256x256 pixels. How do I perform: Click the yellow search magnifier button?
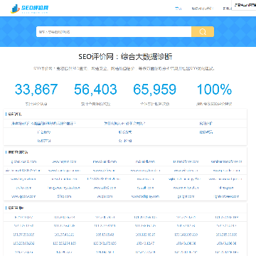click(203, 32)
